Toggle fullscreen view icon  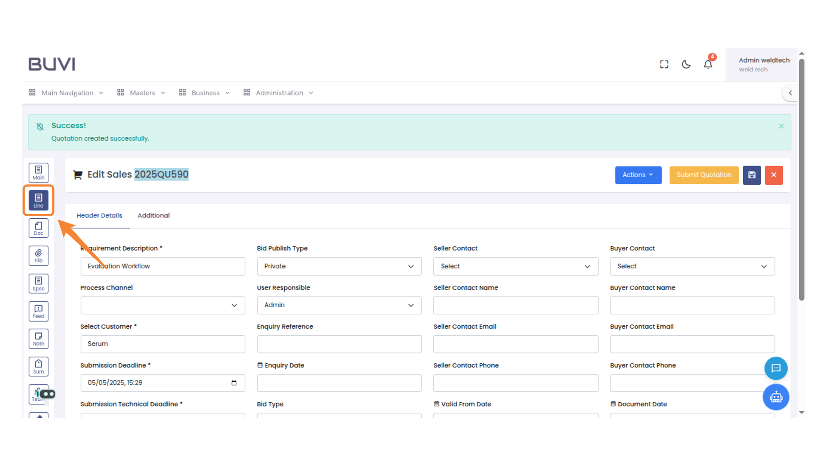pos(664,64)
